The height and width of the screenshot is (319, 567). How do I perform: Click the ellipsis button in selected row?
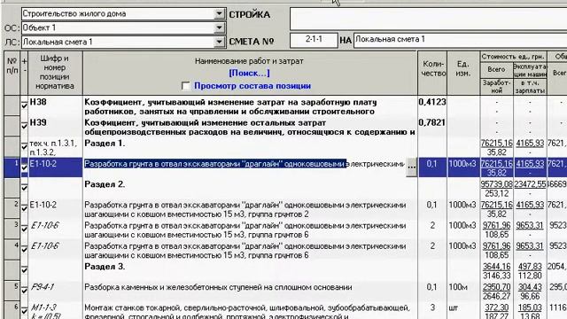pos(411,167)
